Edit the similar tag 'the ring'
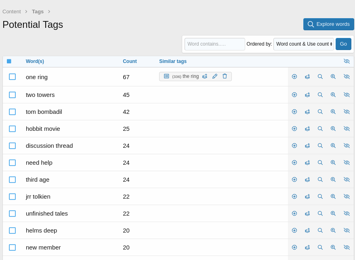This screenshot has width=355, height=260. (215, 76)
